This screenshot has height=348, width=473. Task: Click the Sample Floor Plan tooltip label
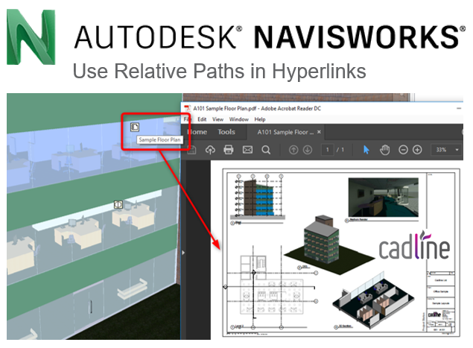point(159,140)
